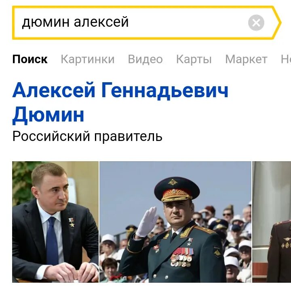The height and width of the screenshot is (288, 291).
Task: Open the photo of man in suit
Action: pos(55,222)
